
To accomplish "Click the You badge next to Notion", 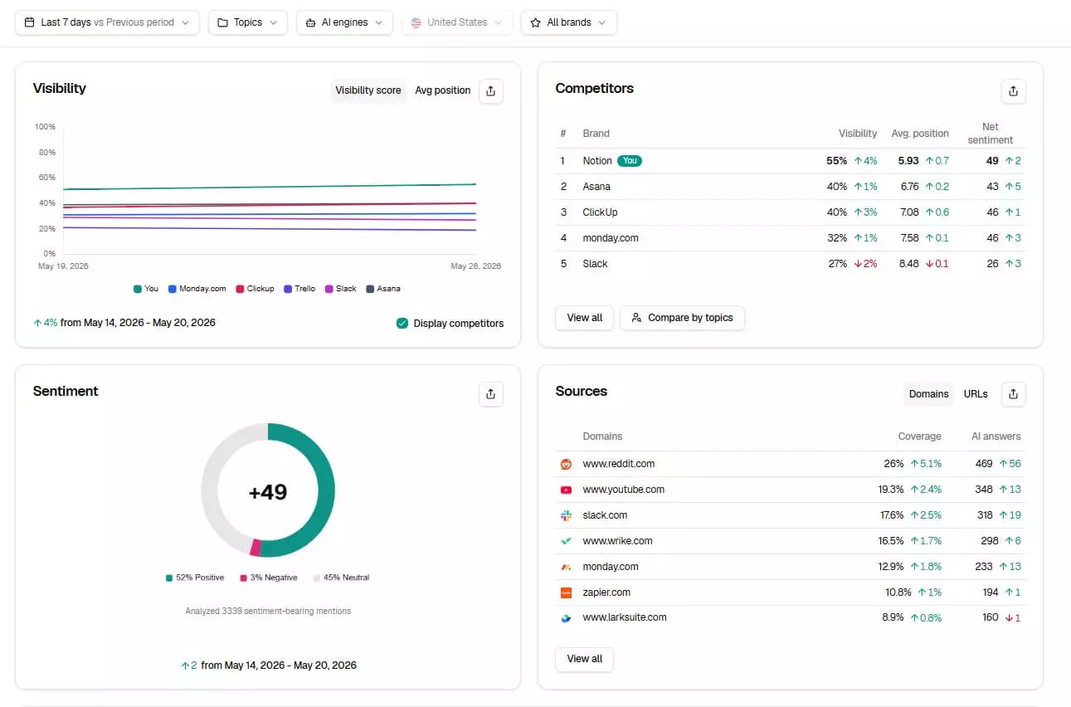I will (630, 161).
